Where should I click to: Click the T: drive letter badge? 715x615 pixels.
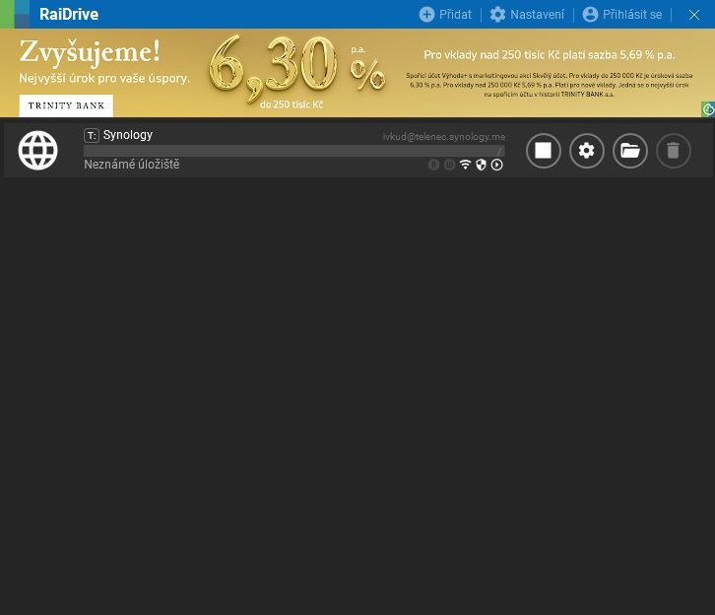[92, 135]
